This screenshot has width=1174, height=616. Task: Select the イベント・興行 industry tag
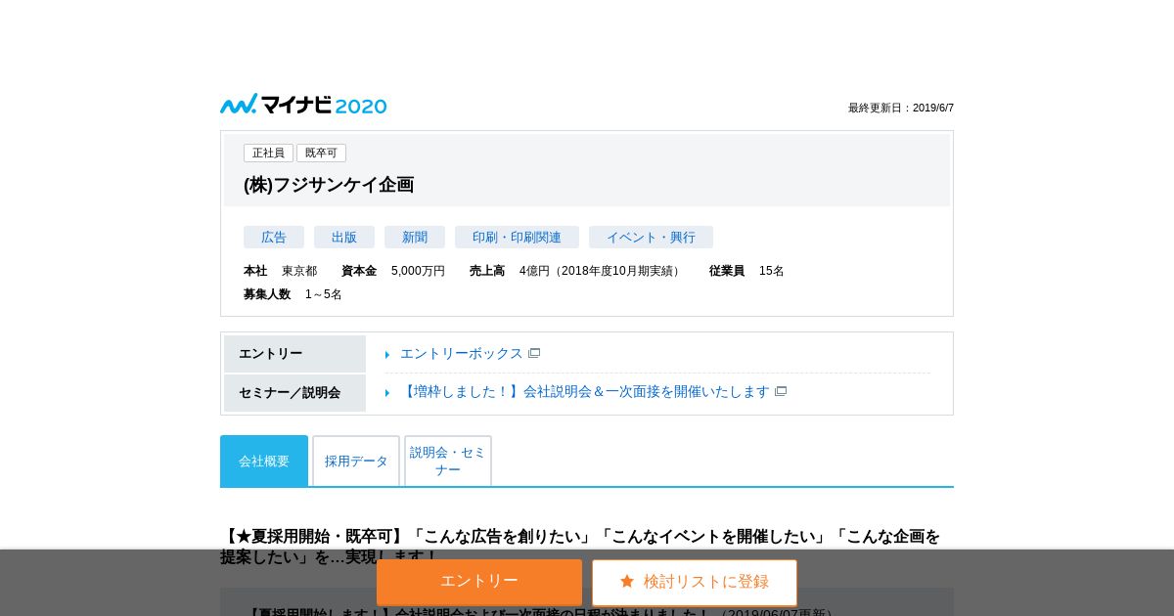(651, 237)
